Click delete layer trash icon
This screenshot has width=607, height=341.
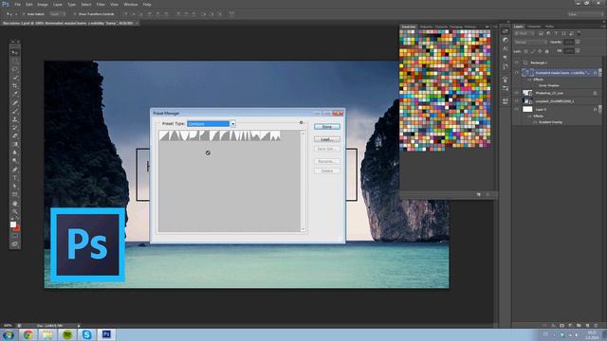[x=596, y=326]
